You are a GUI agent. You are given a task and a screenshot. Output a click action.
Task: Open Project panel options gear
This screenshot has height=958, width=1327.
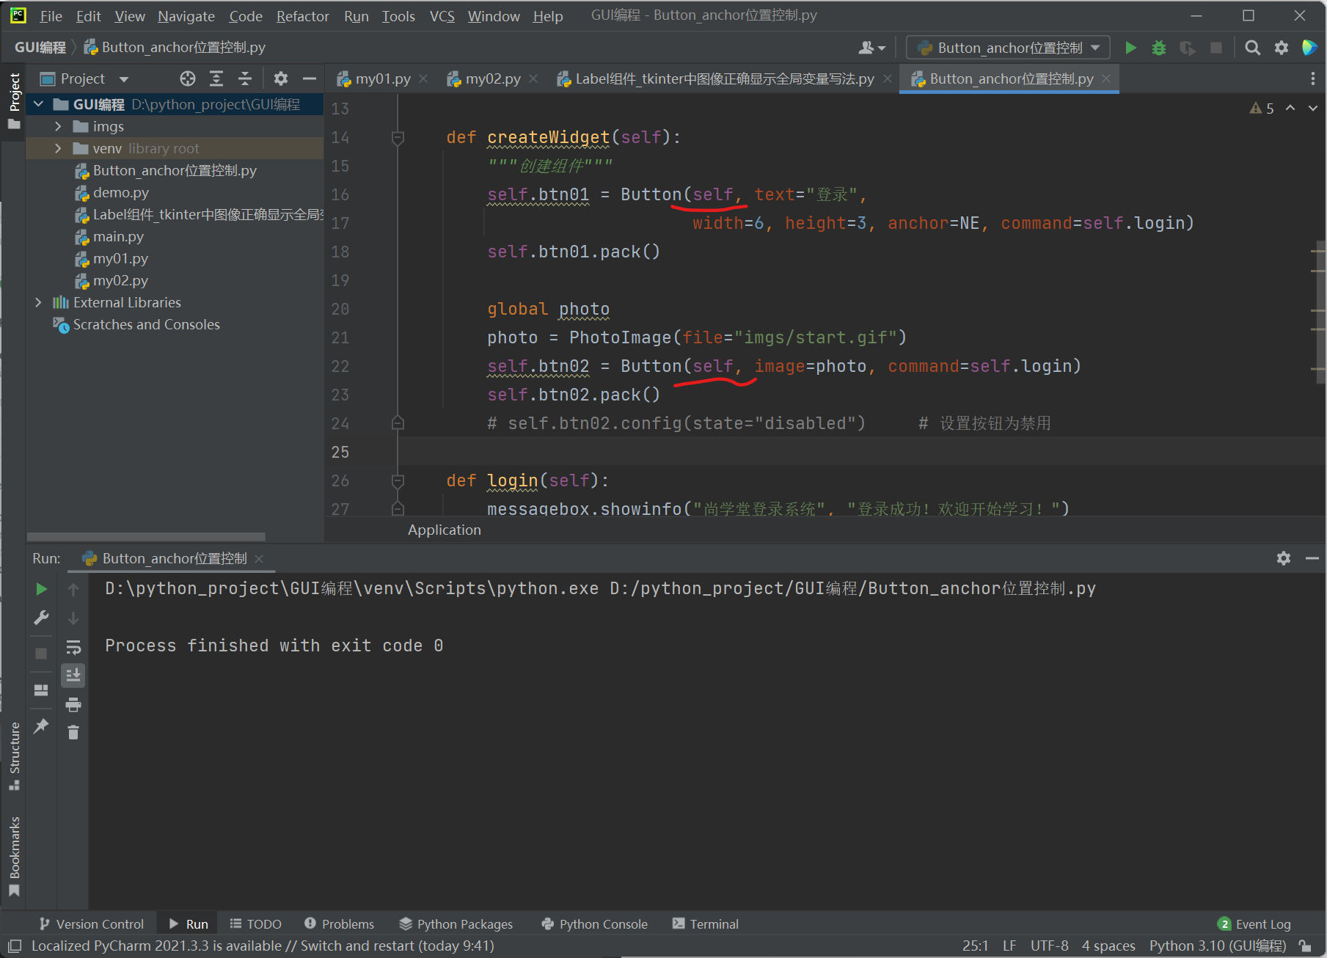280,78
